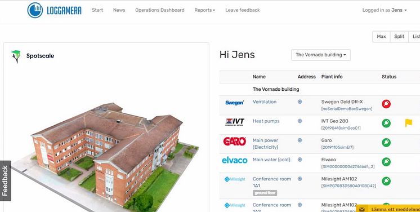The height and width of the screenshot is (212, 420).
Task: Click the elvaco brand logo
Action: coord(234,161)
